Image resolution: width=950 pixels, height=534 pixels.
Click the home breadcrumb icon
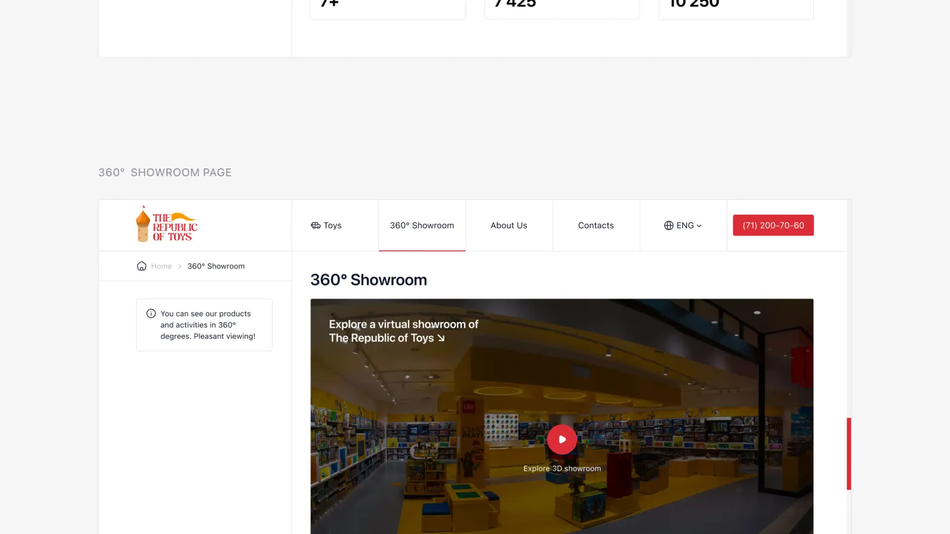(x=141, y=266)
